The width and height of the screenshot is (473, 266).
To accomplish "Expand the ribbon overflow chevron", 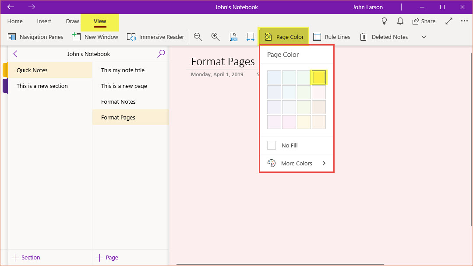I will coord(424,37).
